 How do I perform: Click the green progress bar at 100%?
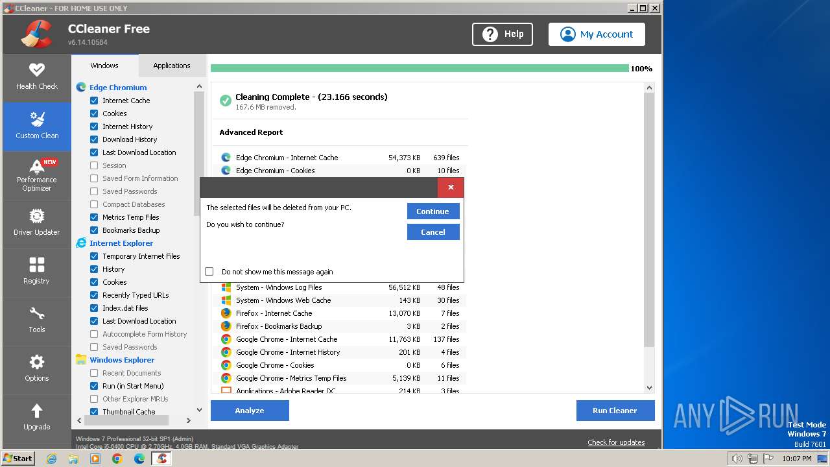coord(420,68)
